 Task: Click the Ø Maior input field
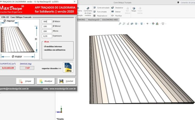(47, 22)
